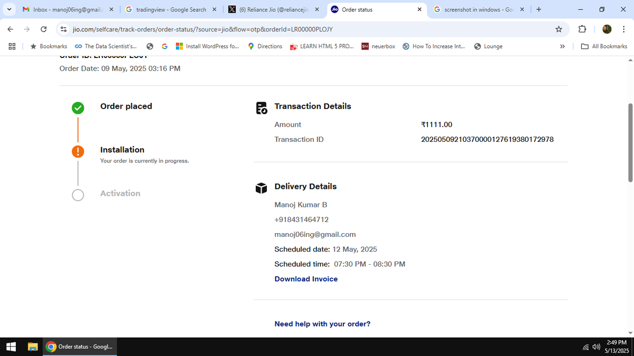Click Scheduled date 12 May, 2025
The width and height of the screenshot is (634, 356).
[325, 249]
